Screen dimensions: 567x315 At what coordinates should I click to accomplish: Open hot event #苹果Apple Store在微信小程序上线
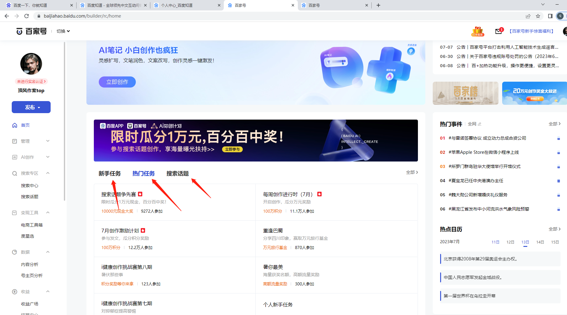484,152
